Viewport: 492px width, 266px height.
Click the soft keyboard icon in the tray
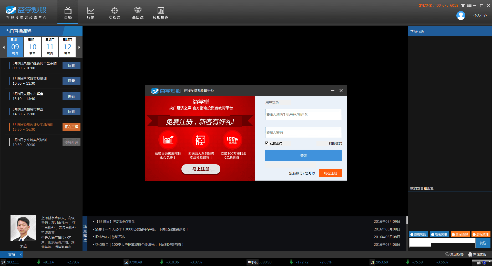pyautogui.click(x=478, y=263)
